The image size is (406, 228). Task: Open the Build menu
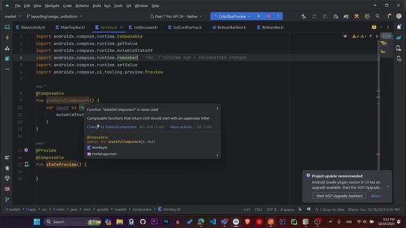[x=97, y=6]
